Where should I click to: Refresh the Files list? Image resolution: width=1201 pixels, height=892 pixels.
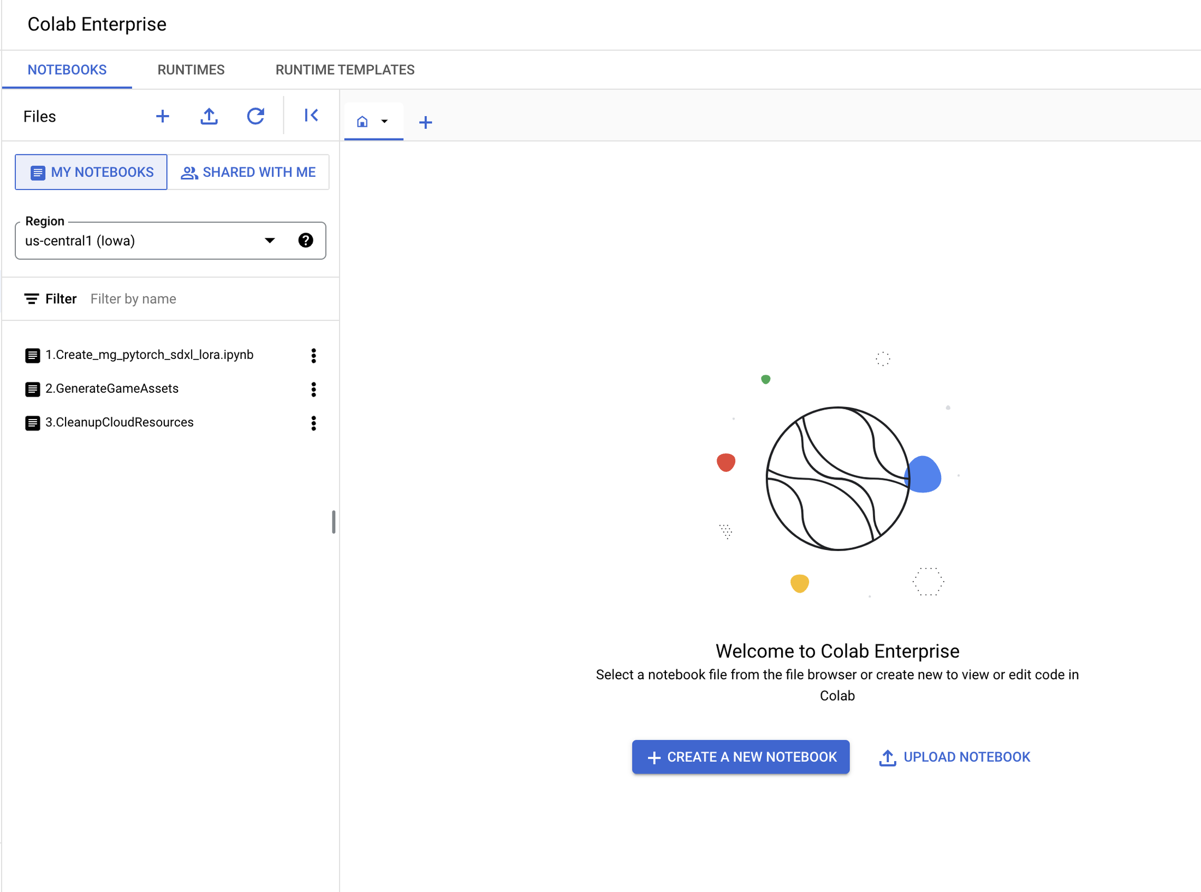[x=255, y=116]
